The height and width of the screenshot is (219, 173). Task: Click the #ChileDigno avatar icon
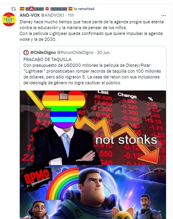click(x=26, y=52)
